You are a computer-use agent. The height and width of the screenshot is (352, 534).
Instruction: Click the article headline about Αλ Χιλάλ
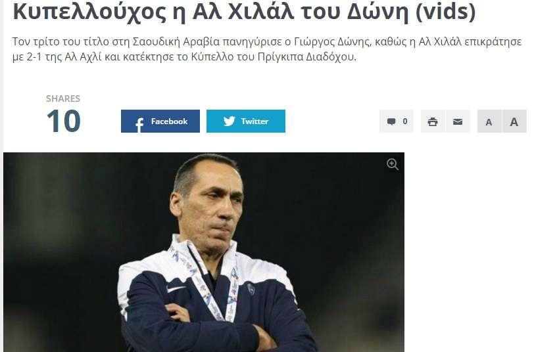244,12
